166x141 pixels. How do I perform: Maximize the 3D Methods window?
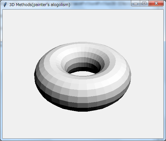click(x=144, y=4)
